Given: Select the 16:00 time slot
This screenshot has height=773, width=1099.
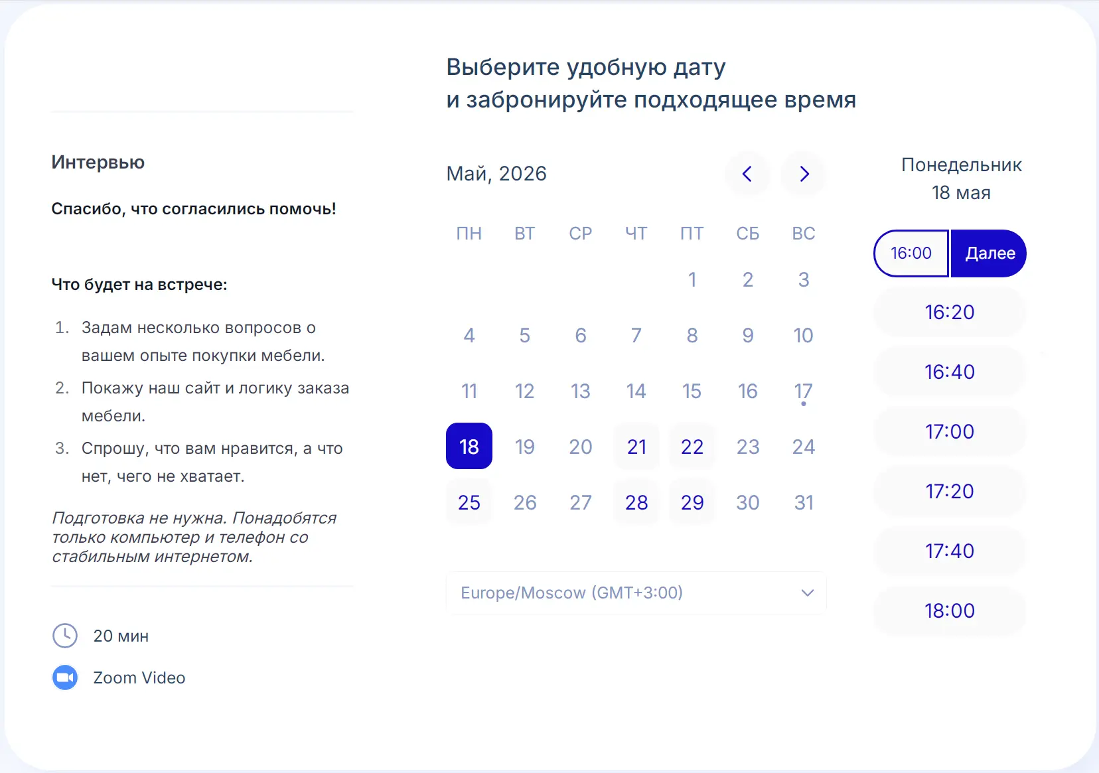Looking at the screenshot, I should pyautogui.click(x=911, y=253).
